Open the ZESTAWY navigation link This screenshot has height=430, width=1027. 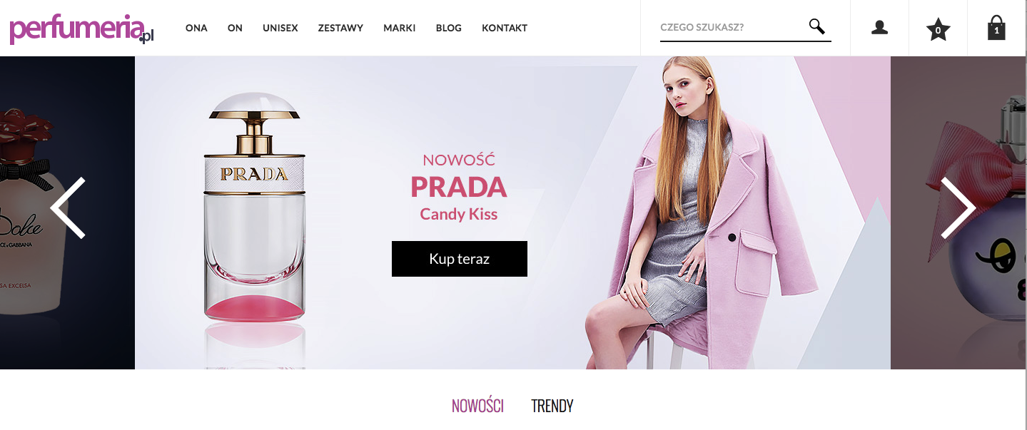(340, 28)
